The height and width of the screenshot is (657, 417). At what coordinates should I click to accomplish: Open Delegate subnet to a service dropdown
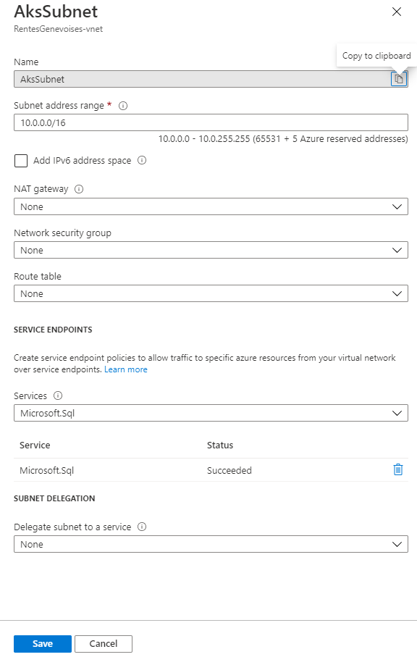211,544
